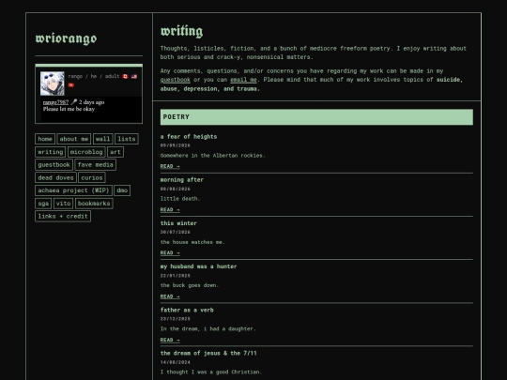Image resolution: width=507 pixels, height=380 pixels.
Task: Click the writing page heading
Action: [182, 31]
